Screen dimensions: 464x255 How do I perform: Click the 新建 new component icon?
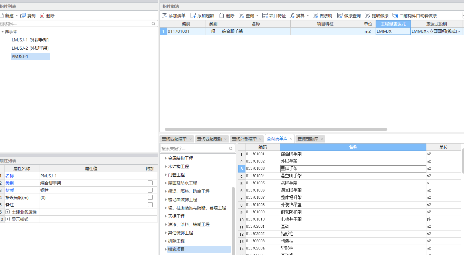(x=1, y=16)
